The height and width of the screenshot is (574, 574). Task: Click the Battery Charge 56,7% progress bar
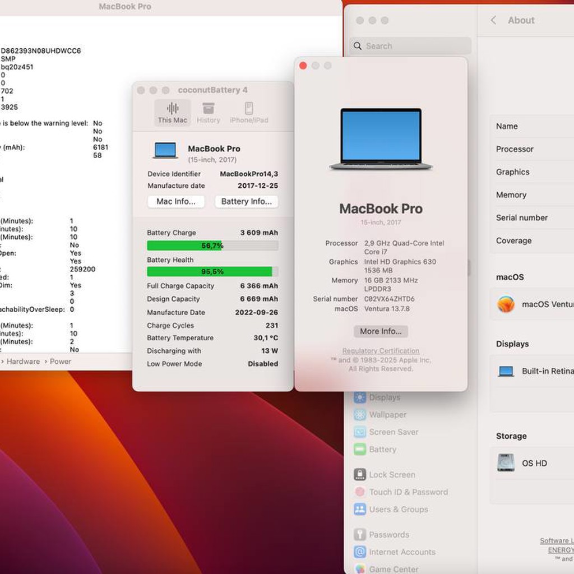pyautogui.click(x=212, y=246)
